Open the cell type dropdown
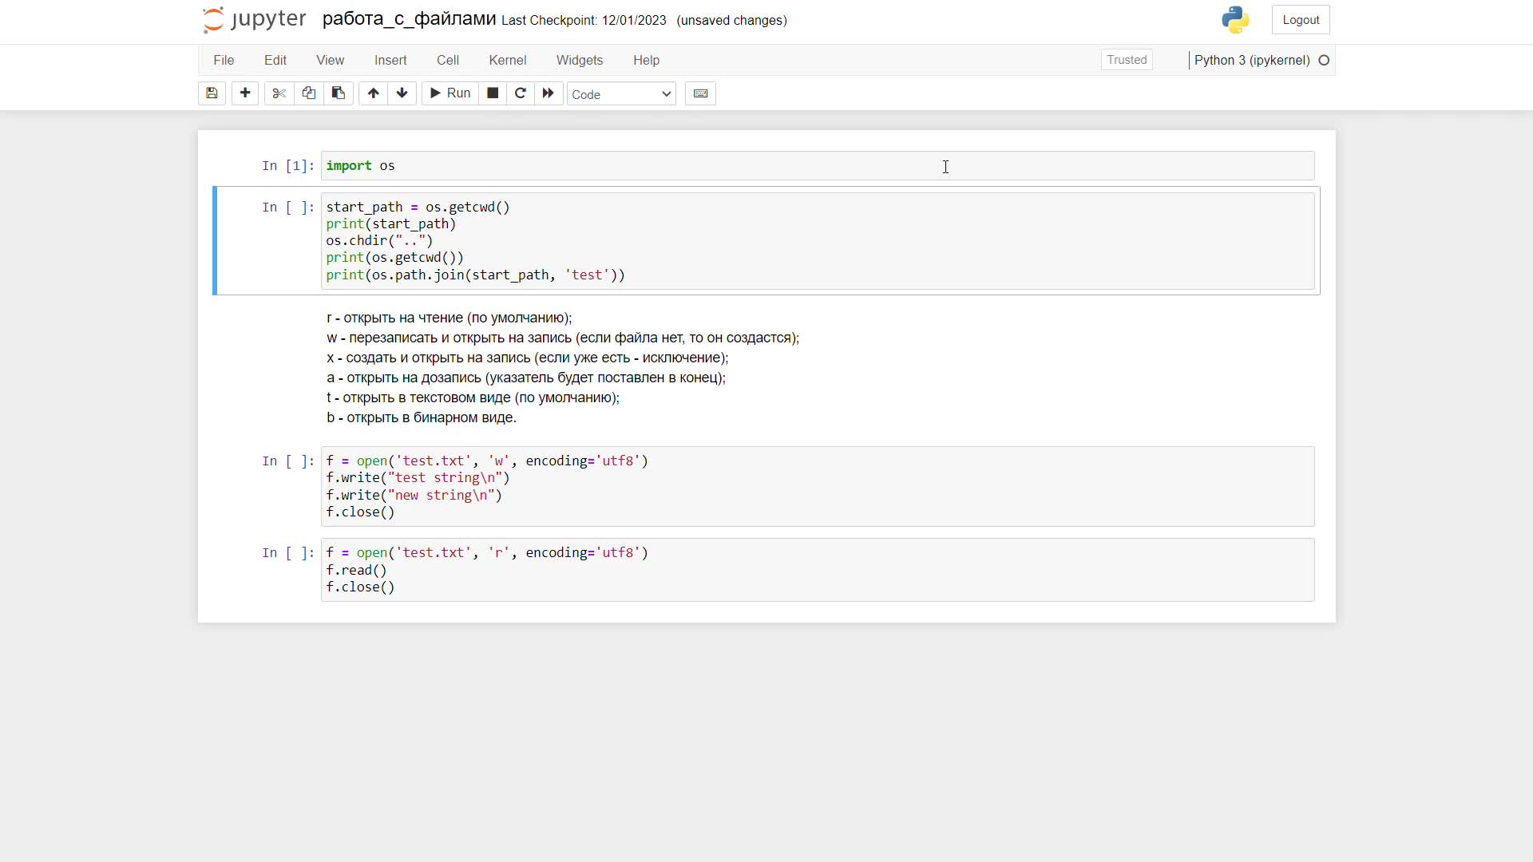Viewport: 1533px width, 862px height. click(621, 94)
